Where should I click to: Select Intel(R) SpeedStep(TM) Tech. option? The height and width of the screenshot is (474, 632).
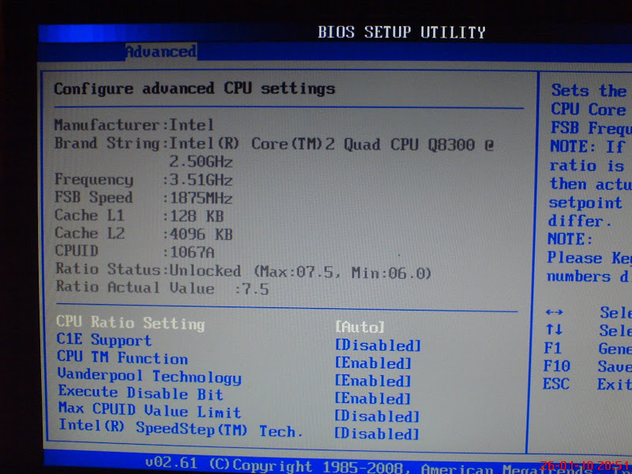(x=181, y=428)
